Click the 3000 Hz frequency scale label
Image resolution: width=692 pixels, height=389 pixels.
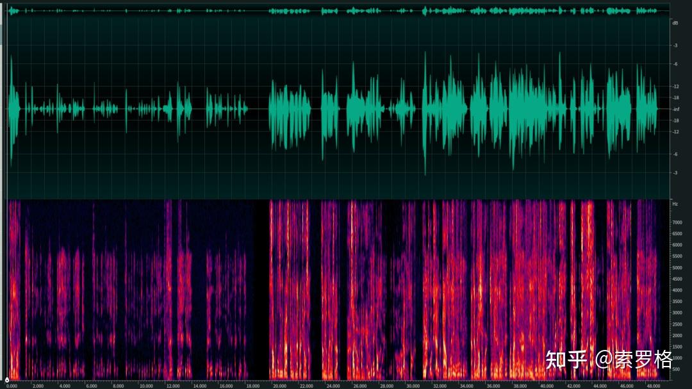pos(677,313)
